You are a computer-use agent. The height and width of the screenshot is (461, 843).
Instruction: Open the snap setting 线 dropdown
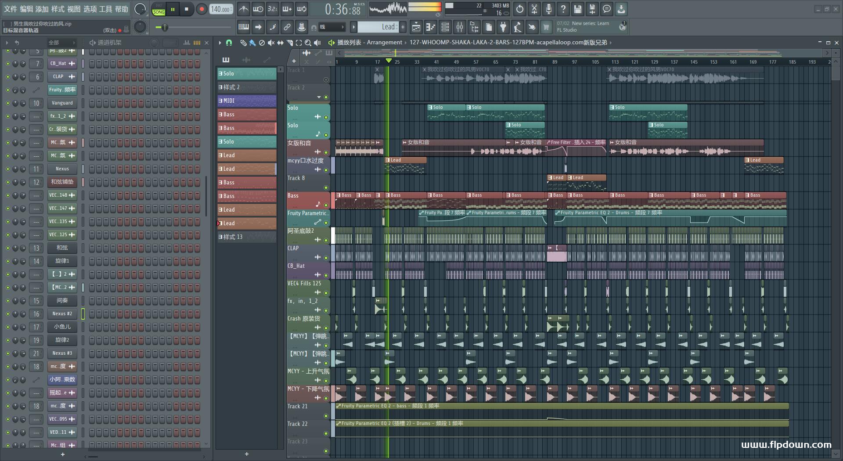331,27
